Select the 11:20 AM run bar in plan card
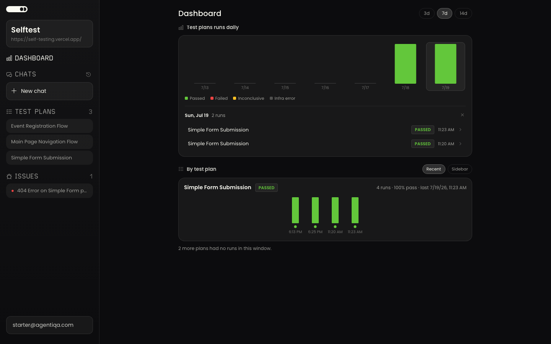The height and width of the screenshot is (344, 551). pos(335,210)
